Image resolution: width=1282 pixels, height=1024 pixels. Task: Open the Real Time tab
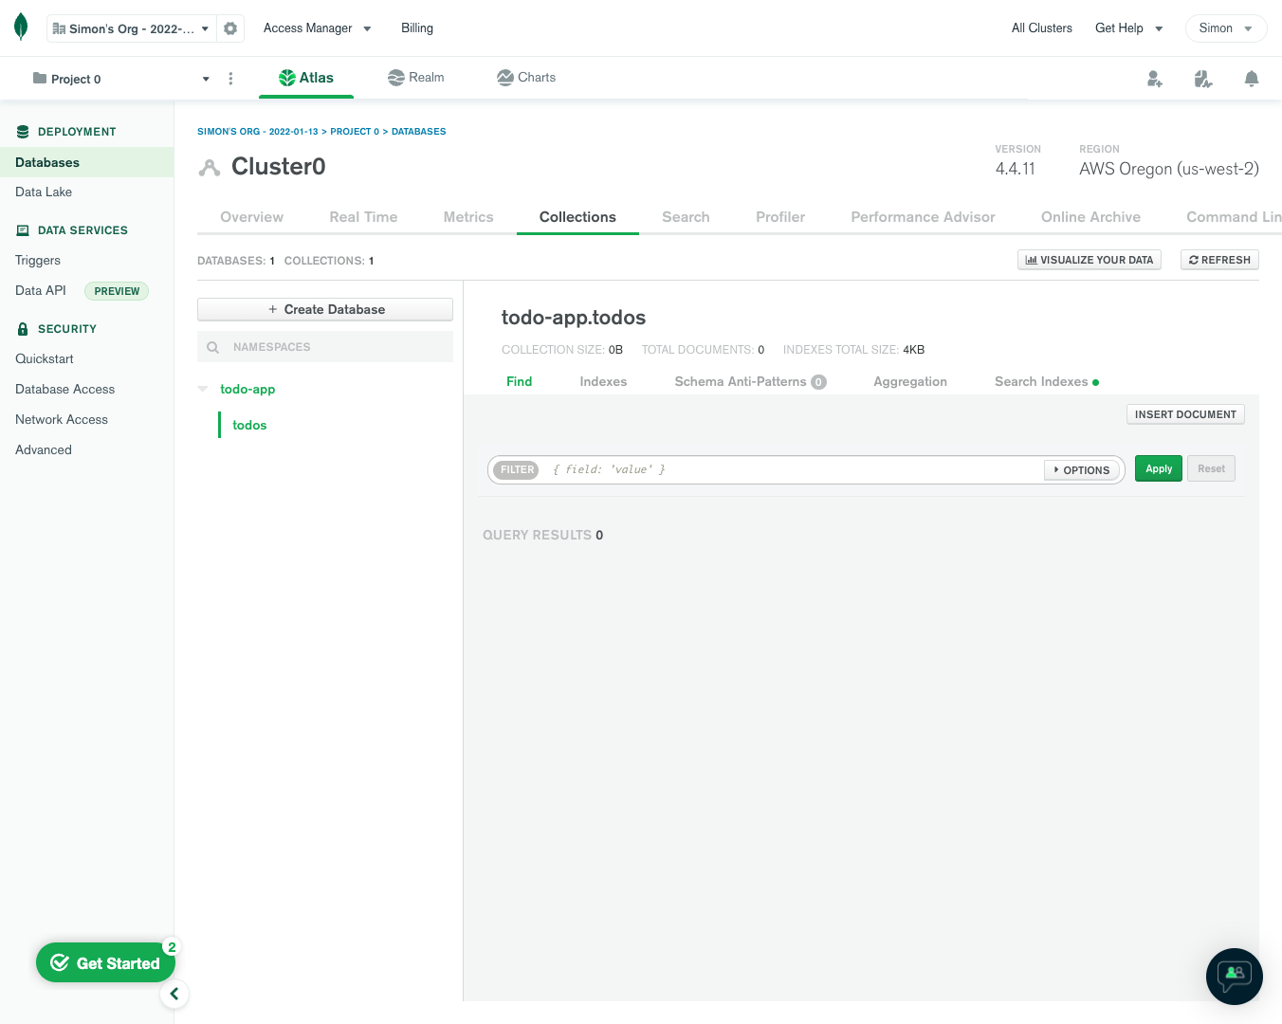click(x=363, y=217)
